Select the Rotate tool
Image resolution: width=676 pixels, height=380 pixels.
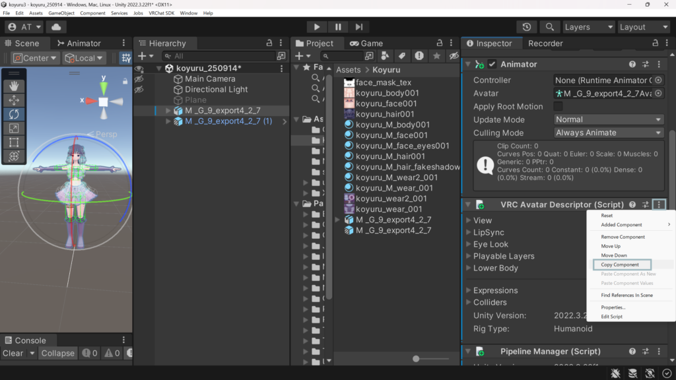(14, 114)
